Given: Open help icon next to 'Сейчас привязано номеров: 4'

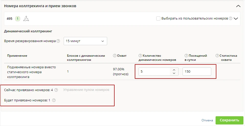Looking at the screenshot, I should click(56, 90).
